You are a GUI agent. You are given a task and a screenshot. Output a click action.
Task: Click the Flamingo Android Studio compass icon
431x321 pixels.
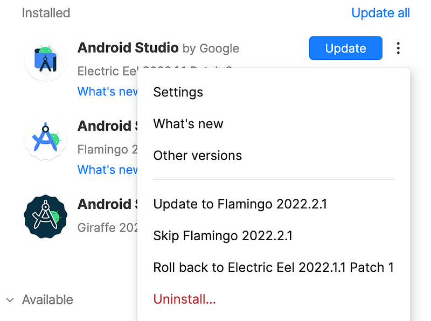click(x=46, y=138)
